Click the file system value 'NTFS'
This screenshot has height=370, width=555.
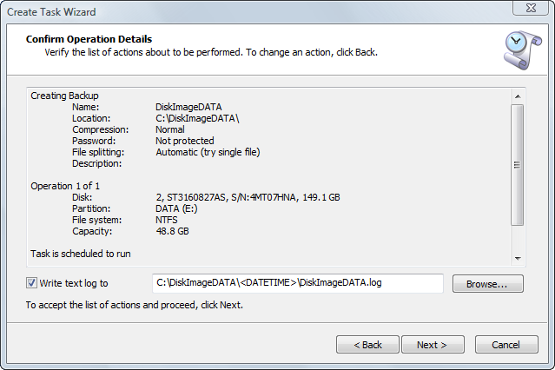pos(167,220)
